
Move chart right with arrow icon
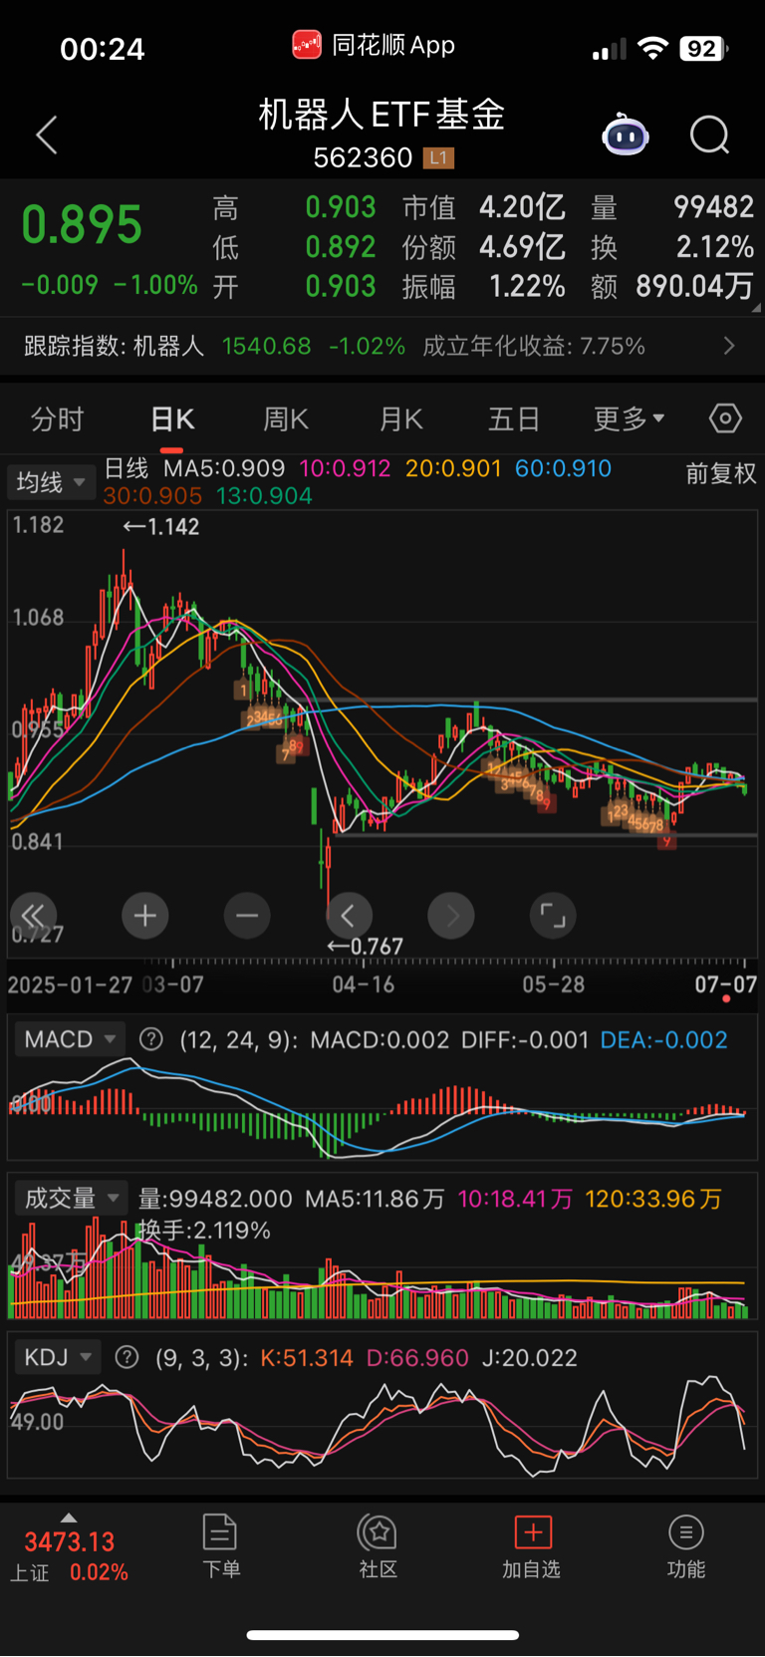451,915
